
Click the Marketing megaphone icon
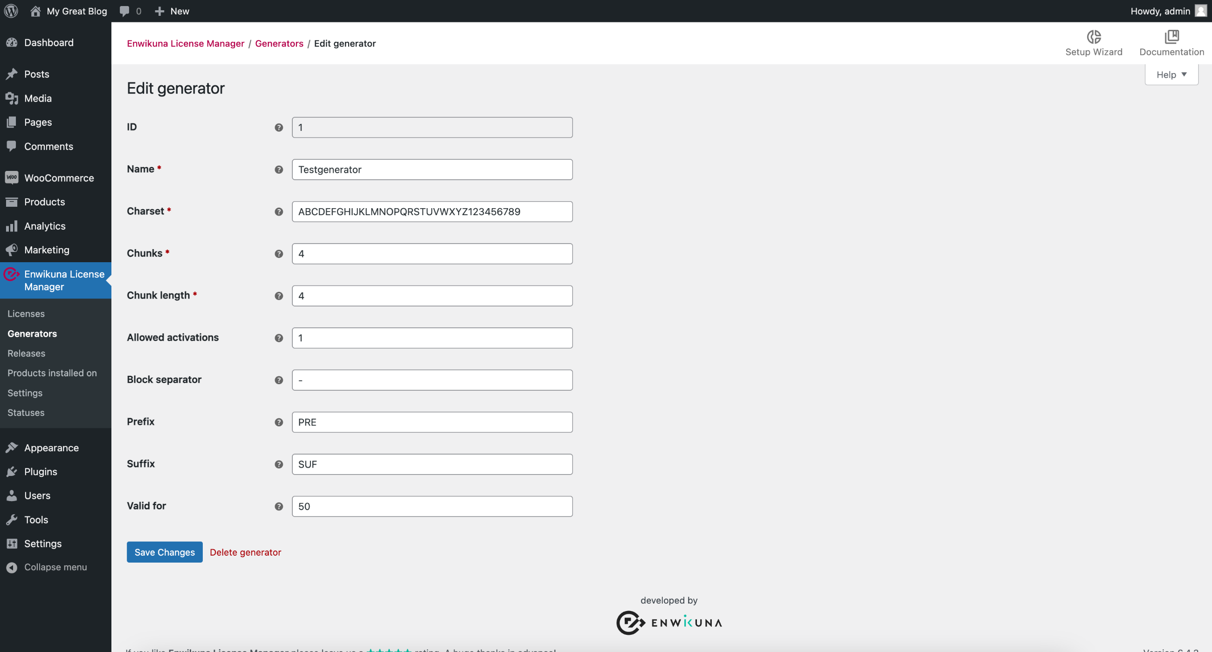(x=12, y=250)
